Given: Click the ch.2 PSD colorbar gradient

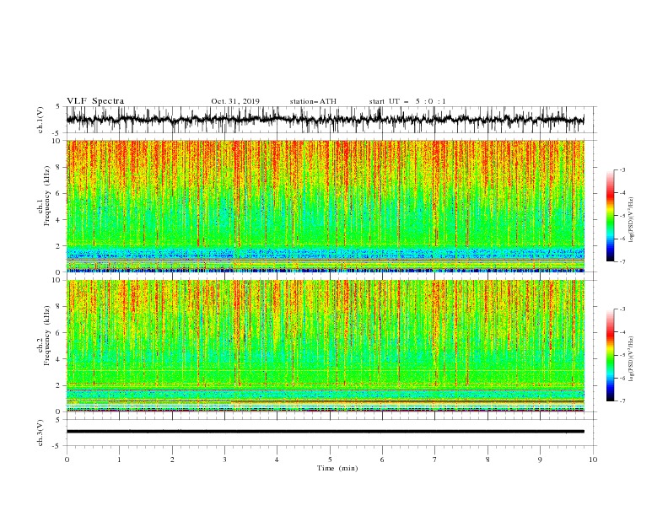Looking at the screenshot, I should 611,355.
